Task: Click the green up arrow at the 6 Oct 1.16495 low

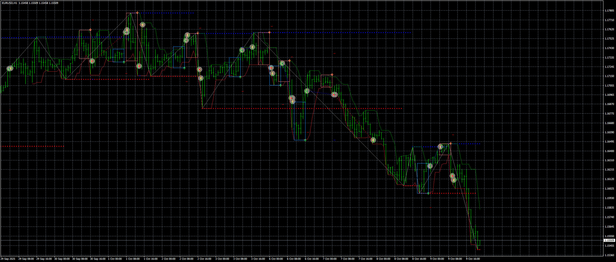Action: (305, 140)
